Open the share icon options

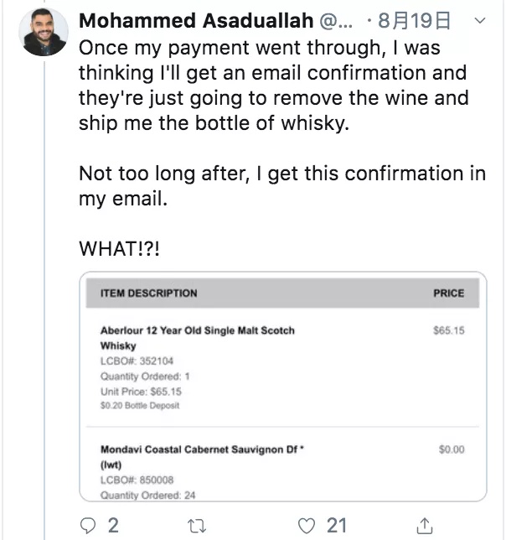click(x=425, y=526)
